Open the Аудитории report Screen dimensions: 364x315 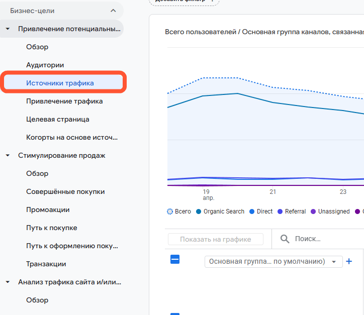[45, 65]
